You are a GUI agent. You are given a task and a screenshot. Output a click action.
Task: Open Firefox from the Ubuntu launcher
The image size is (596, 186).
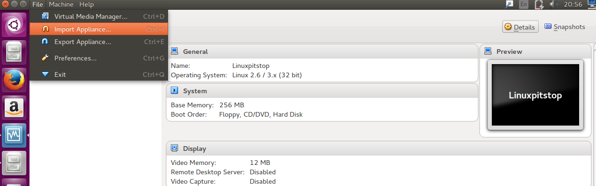click(x=14, y=80)
